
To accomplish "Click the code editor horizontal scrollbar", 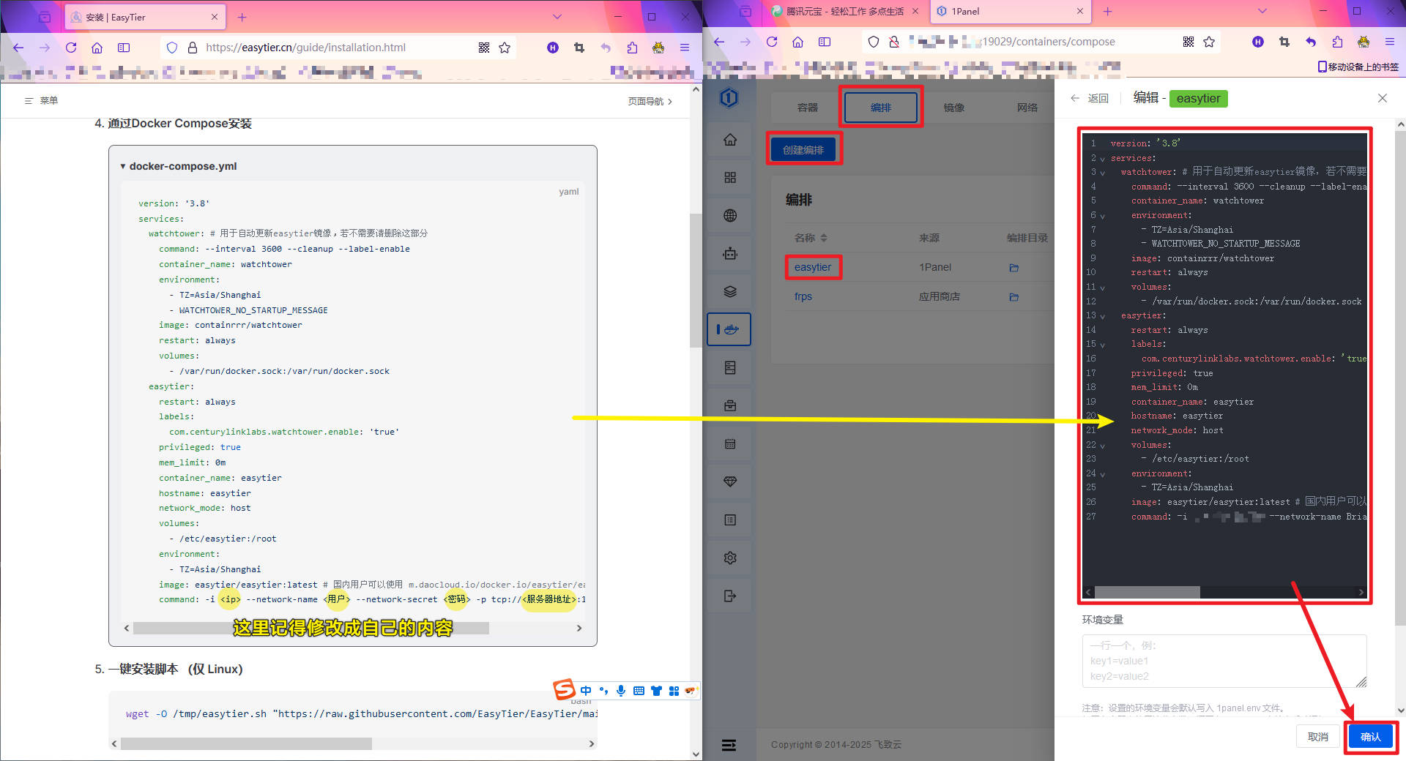I will [x=1147, y=592].
